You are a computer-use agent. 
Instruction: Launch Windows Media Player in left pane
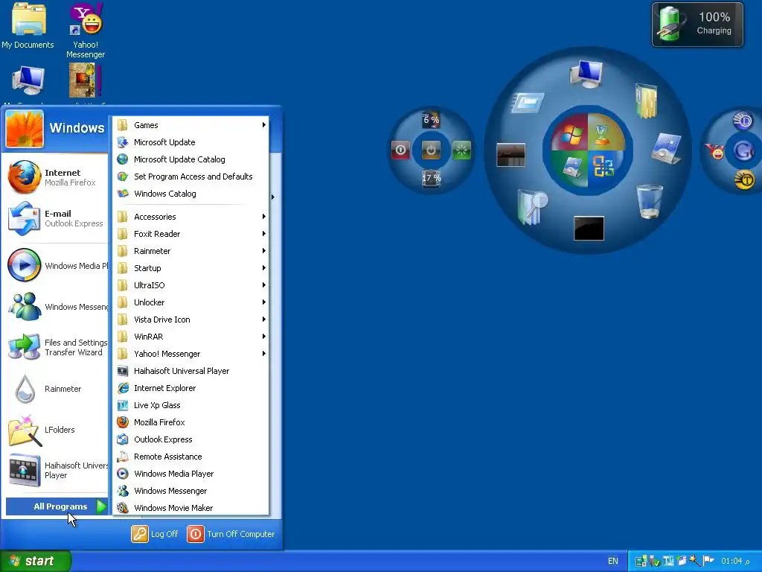click(x=57, y=266)
